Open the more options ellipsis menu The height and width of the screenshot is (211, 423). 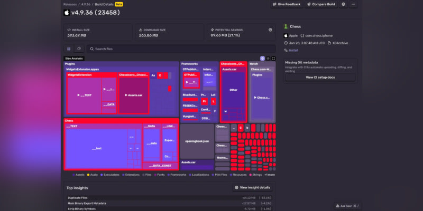click(353, 4)
